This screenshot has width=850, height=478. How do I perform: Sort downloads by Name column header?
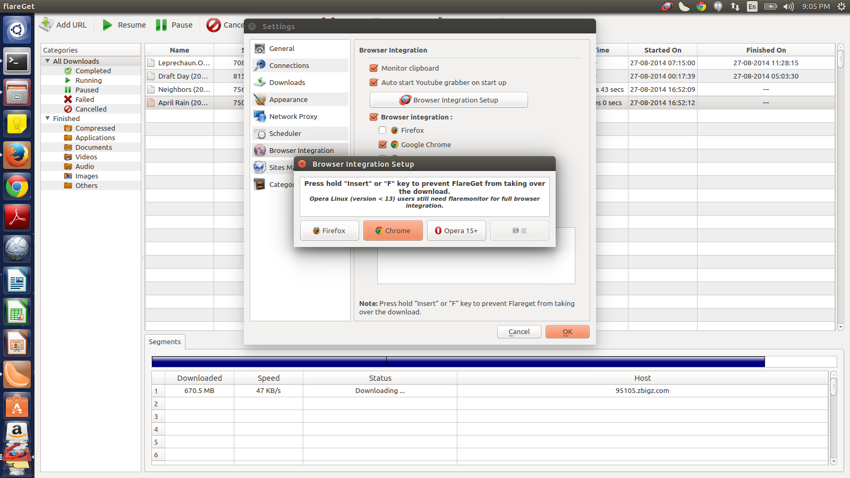pos(180,50)
